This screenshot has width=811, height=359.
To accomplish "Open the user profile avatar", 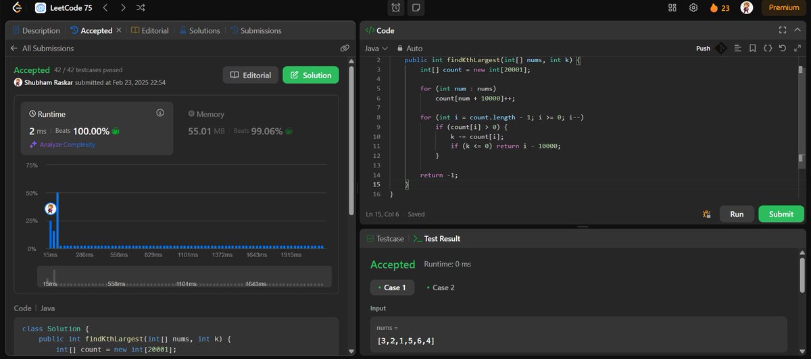I will coord(746,8).
